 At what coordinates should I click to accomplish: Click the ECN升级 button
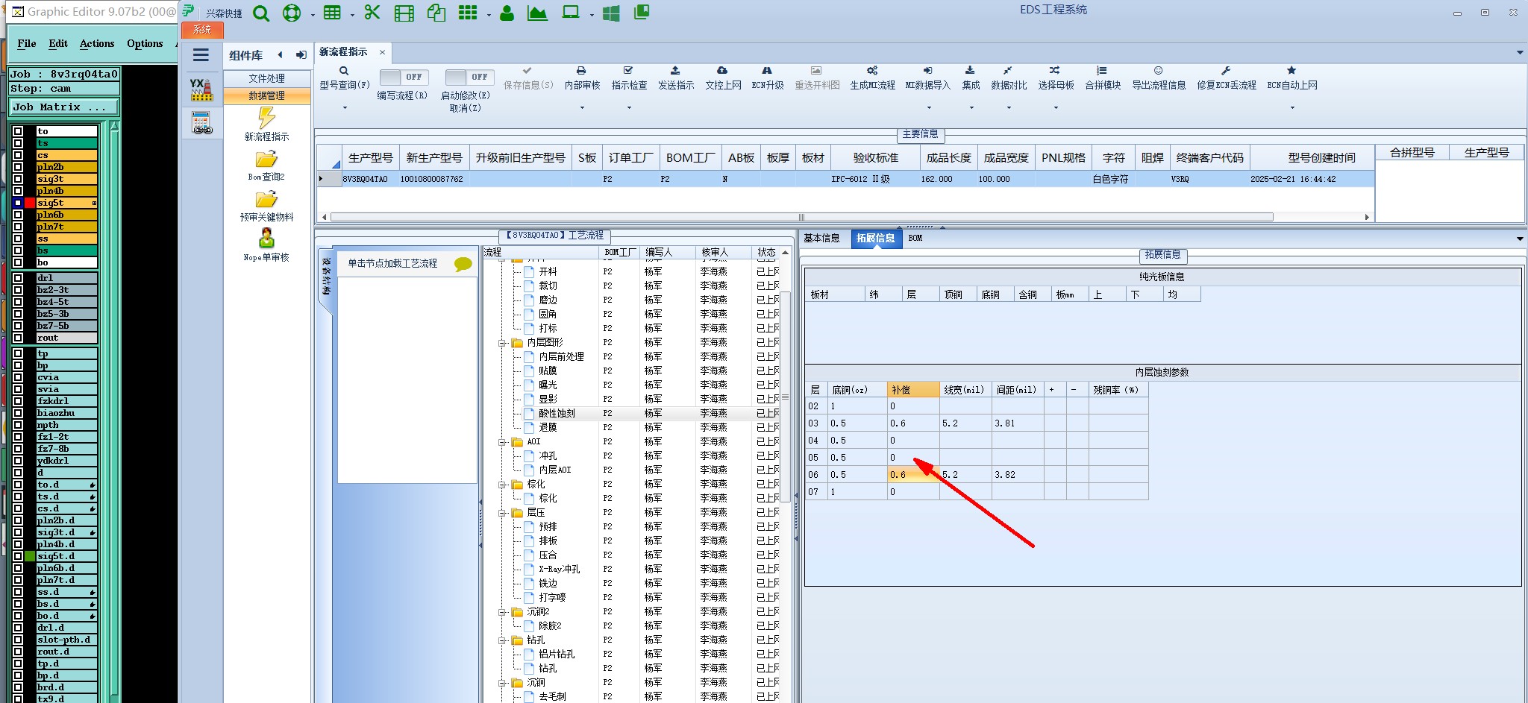tap(767, 78)
